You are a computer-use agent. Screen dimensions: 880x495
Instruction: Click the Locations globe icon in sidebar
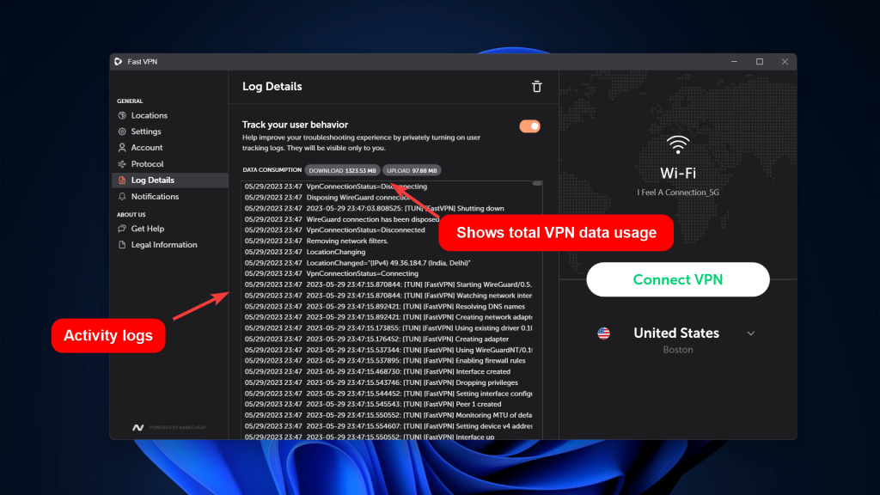[x=122, y=115]
